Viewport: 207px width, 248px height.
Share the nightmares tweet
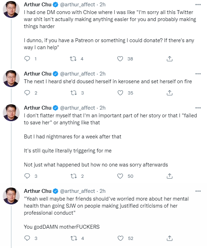[169, 176]
